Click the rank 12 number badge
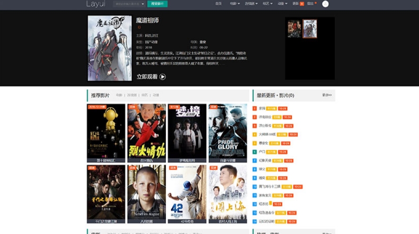The width and height of the screenshot is (419, 234). click(254, 204)
